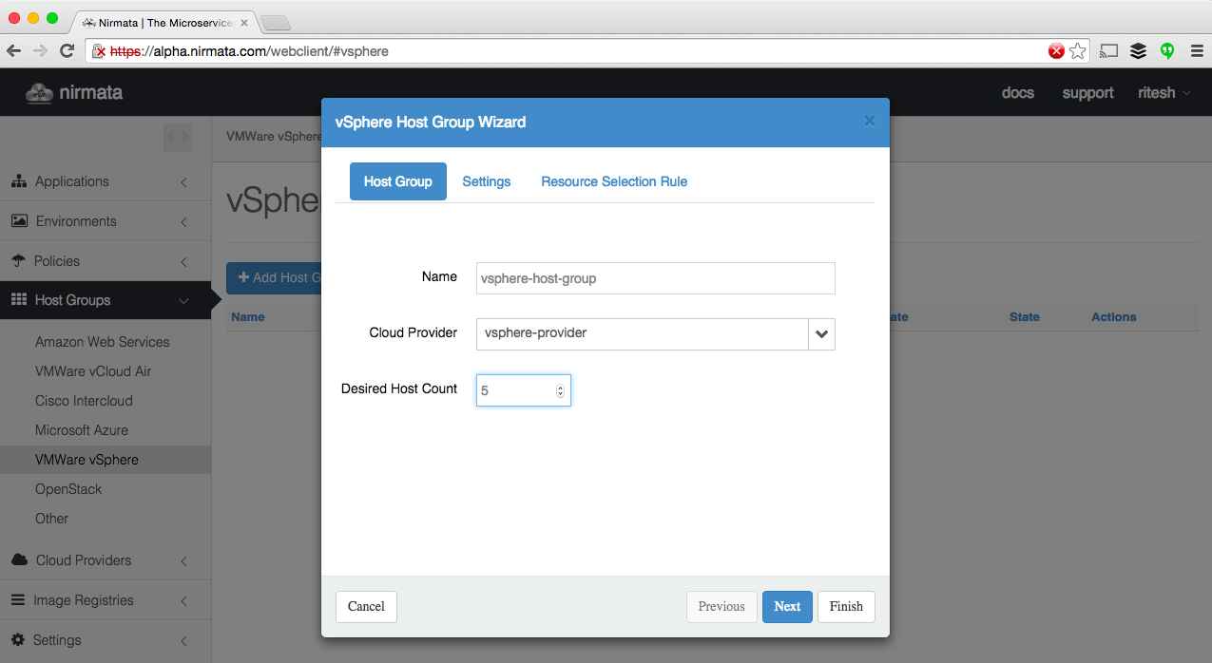Sort the table by State column
1212x663 pixels.
coord(1025,317)
